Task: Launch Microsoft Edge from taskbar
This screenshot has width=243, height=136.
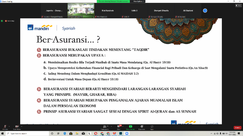Action: click(65, 133)
